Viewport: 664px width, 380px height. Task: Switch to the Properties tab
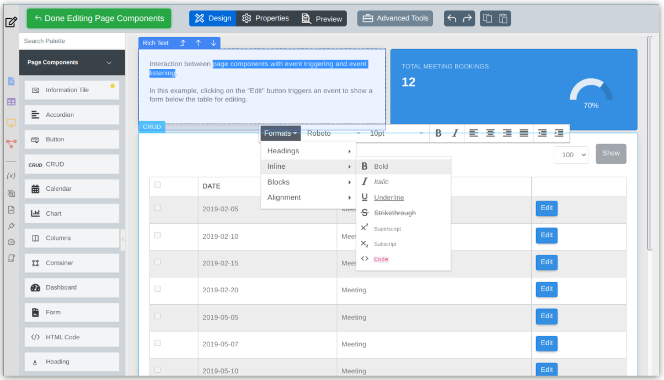tap(265, 18)
